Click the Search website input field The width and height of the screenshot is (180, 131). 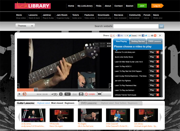(136, 26)
